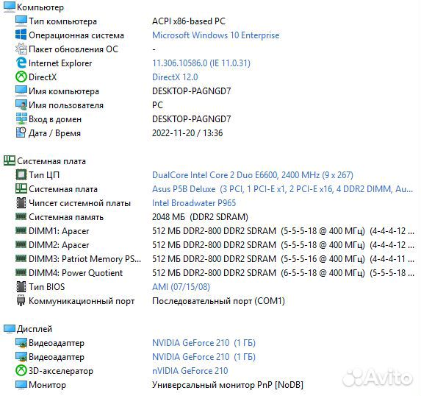
Task: Open the first NVIDIA GeForce 210 (1 ГБ) link
Action: pos(204,343)
